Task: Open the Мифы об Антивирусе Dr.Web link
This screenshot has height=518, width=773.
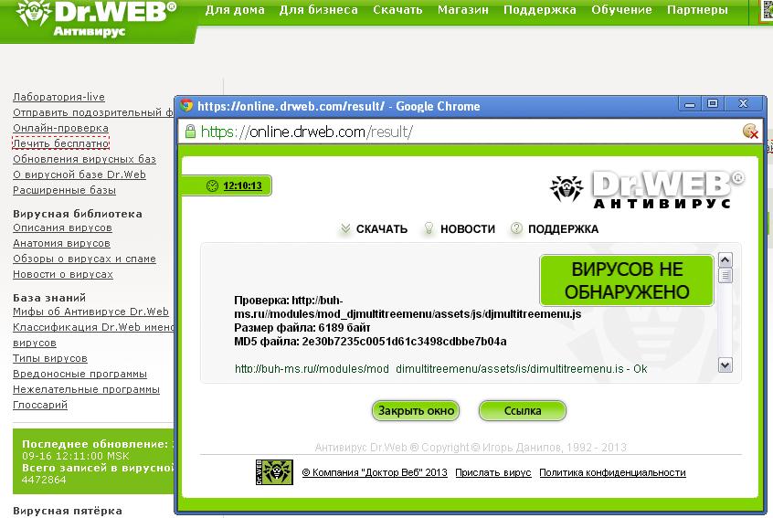Action: point(90,312)
